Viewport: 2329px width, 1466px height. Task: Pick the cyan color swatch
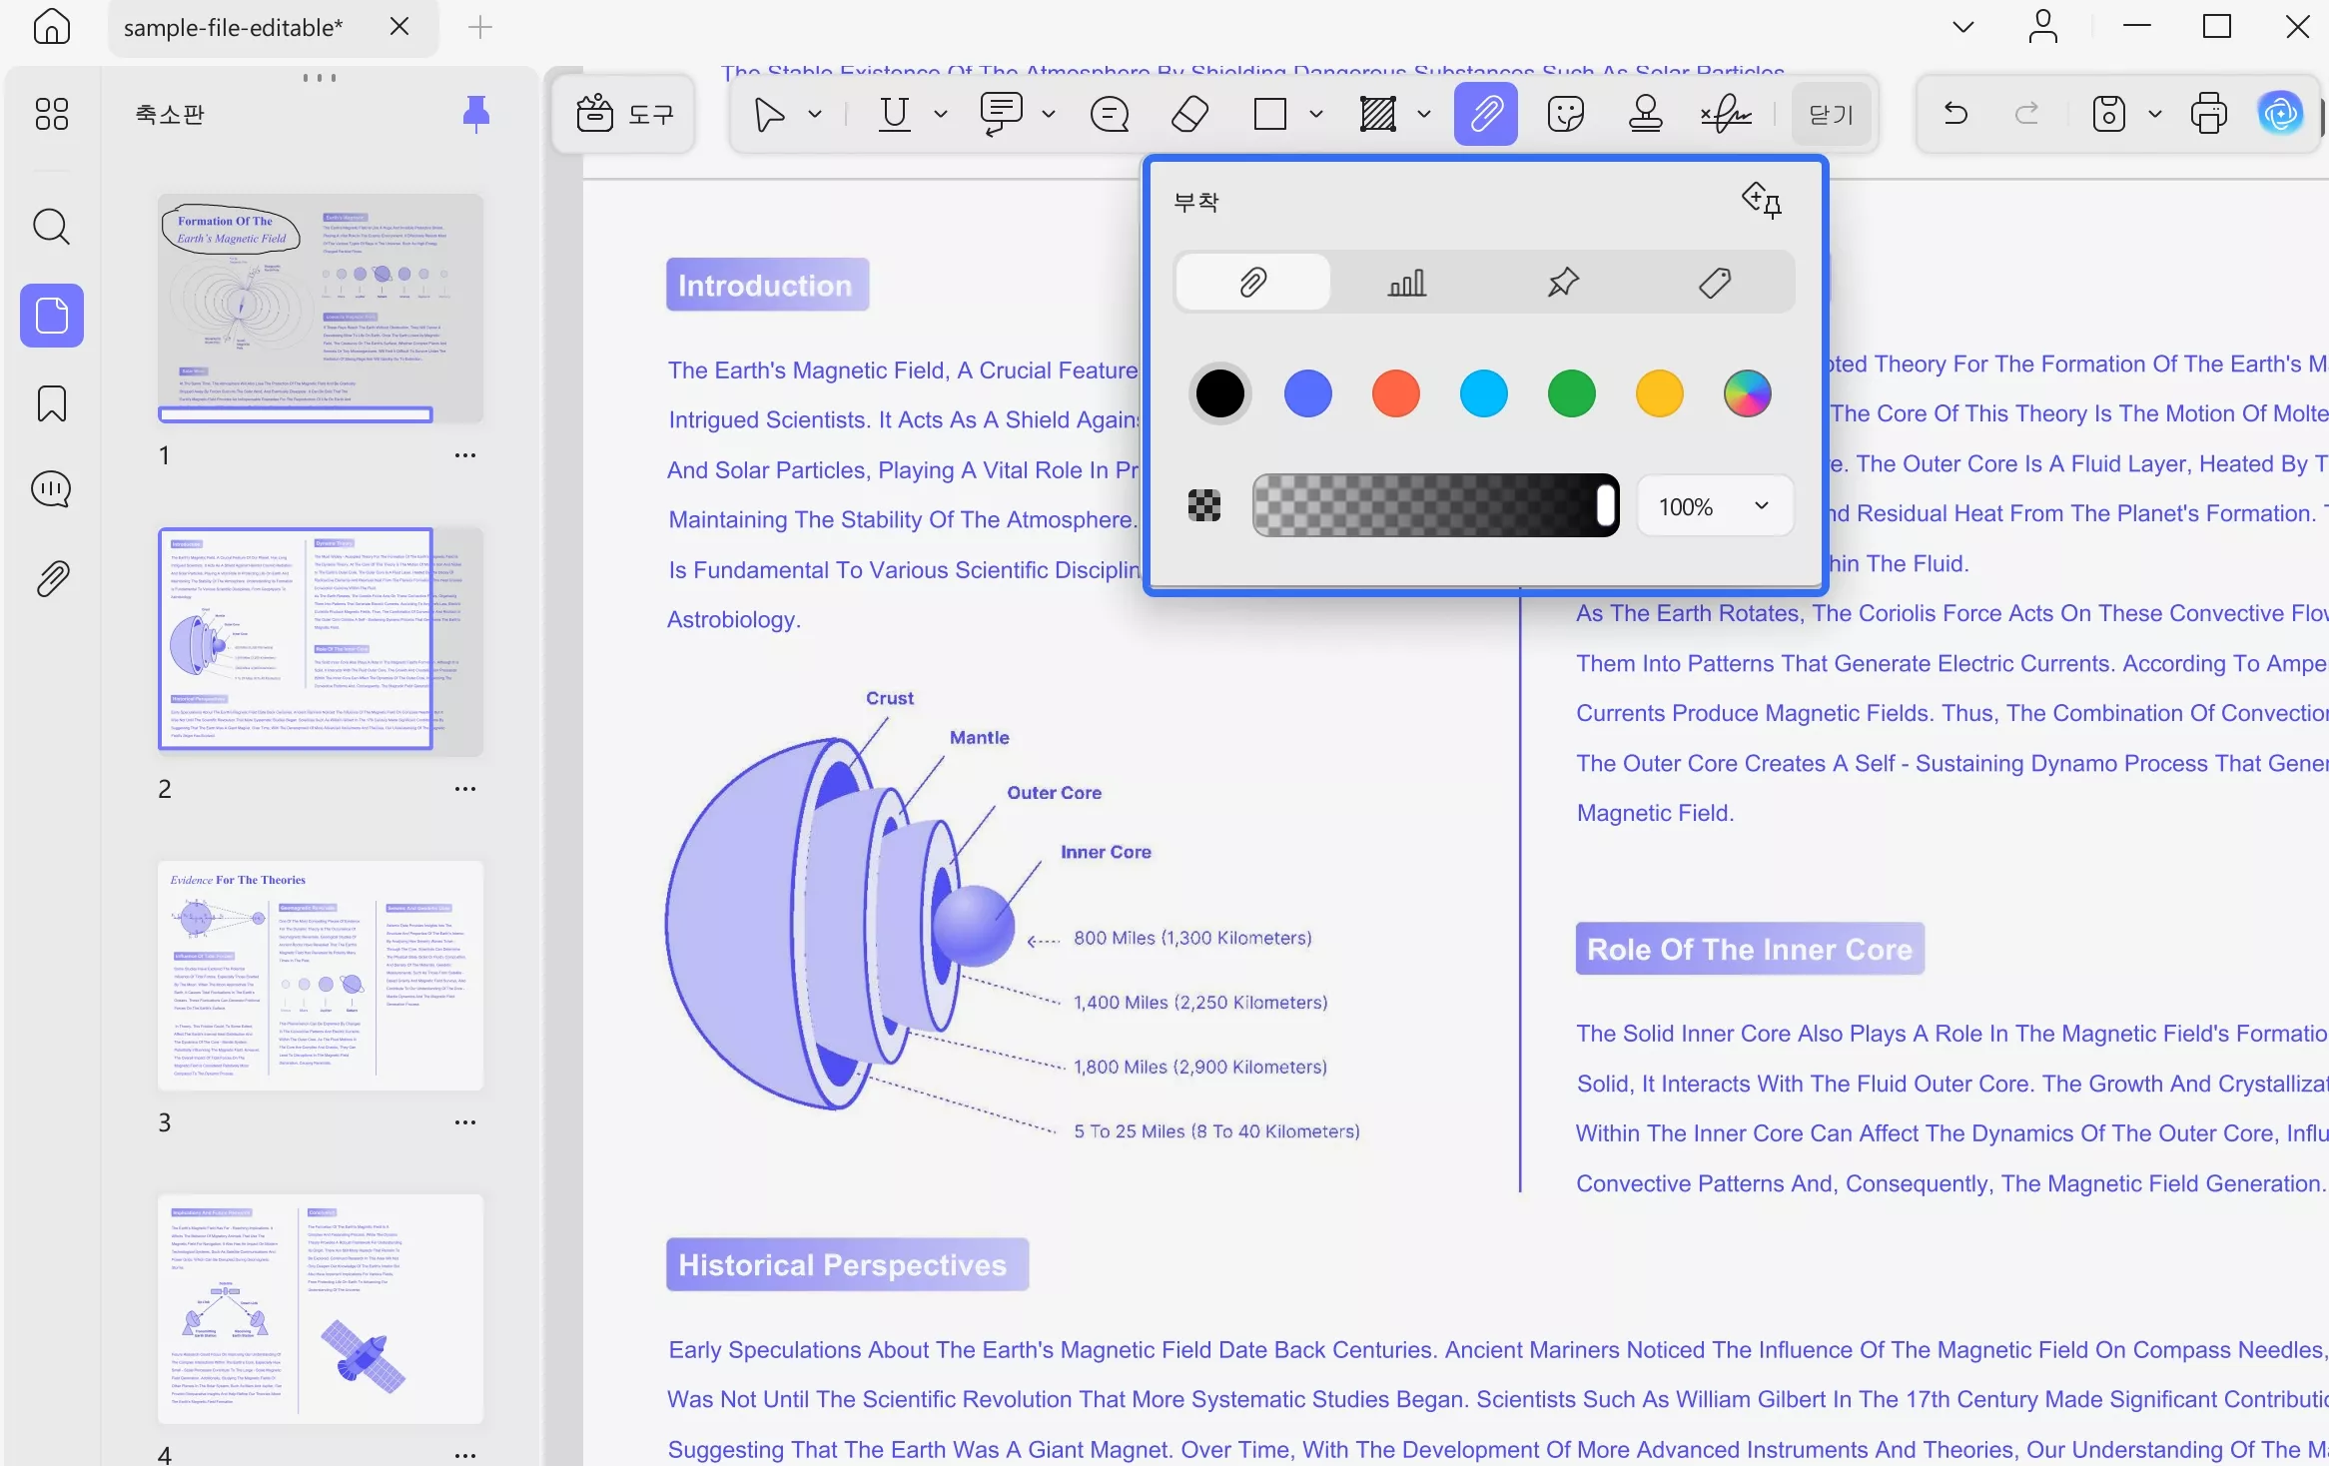1484,393
